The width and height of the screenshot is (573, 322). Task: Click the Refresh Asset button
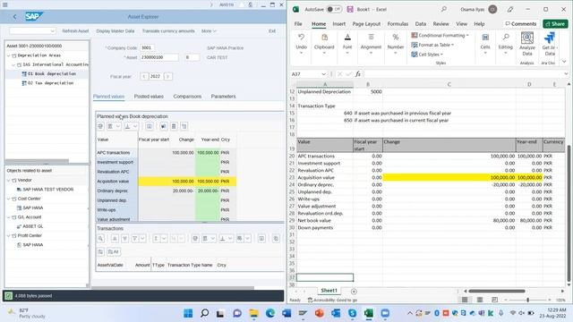[x=75, y=31]
